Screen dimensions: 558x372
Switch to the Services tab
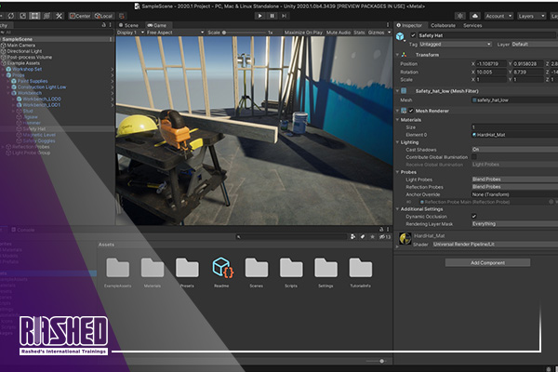472,25
